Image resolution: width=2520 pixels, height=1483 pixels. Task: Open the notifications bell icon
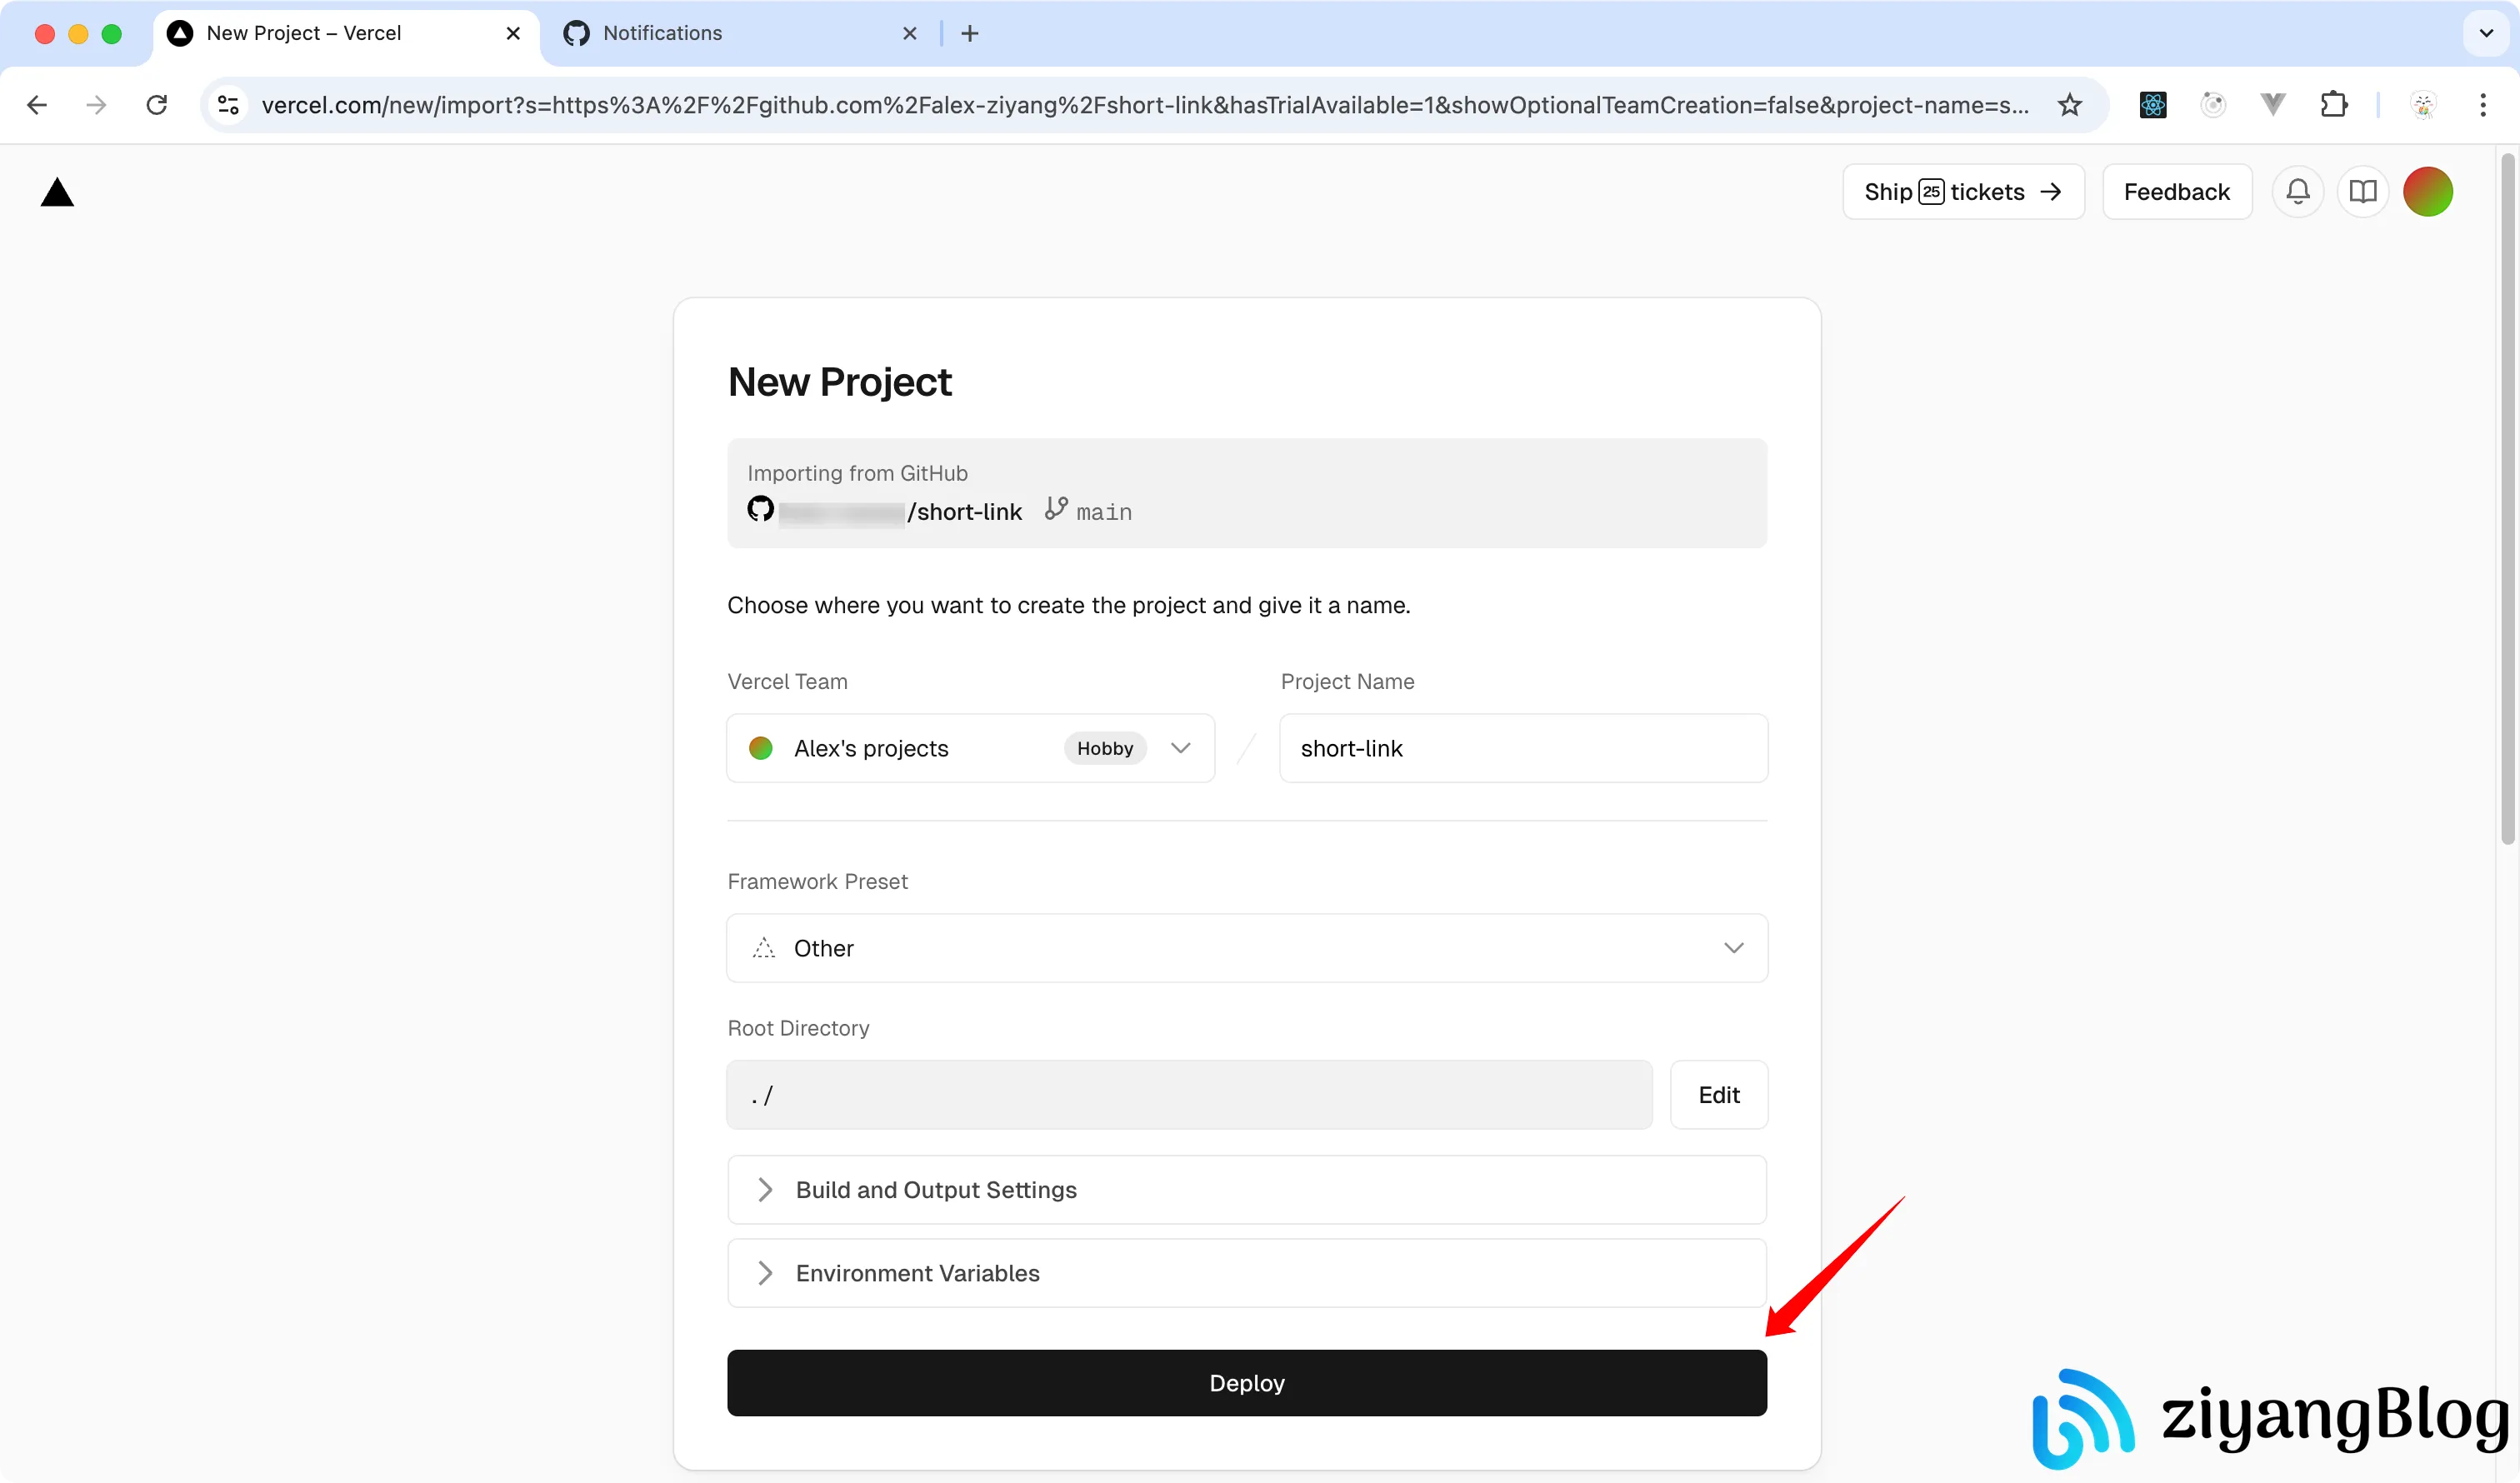pyautogui.click(x=2298, y=191)
